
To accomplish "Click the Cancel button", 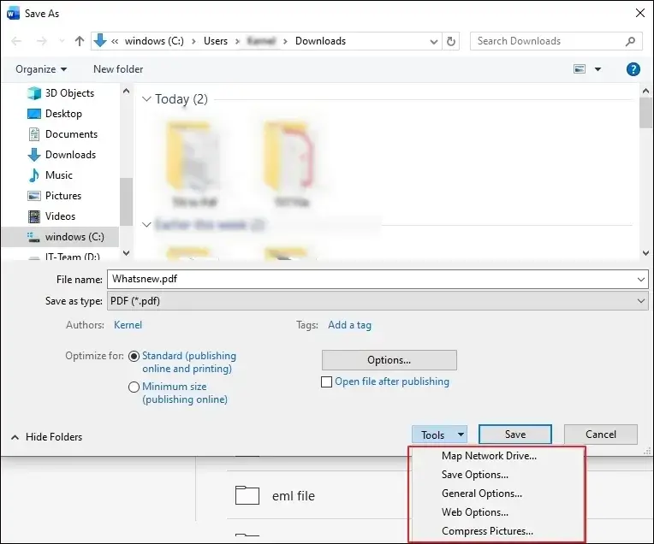I will [x=601, y=435].
